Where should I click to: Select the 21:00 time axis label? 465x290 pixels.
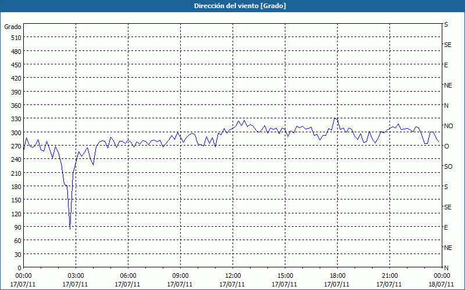[389, 276]
